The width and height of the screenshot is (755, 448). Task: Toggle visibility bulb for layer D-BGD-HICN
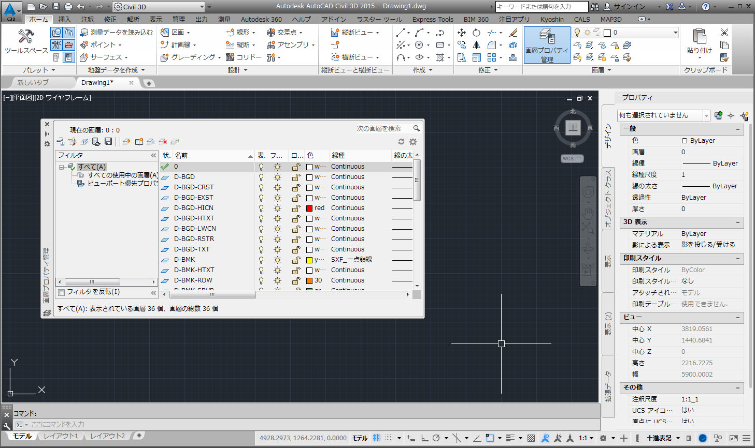[261, 208]
